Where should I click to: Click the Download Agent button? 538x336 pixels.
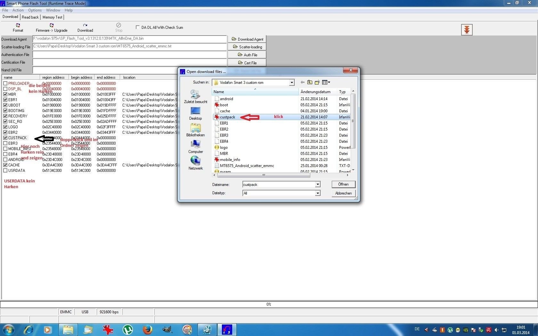point(247,39)
